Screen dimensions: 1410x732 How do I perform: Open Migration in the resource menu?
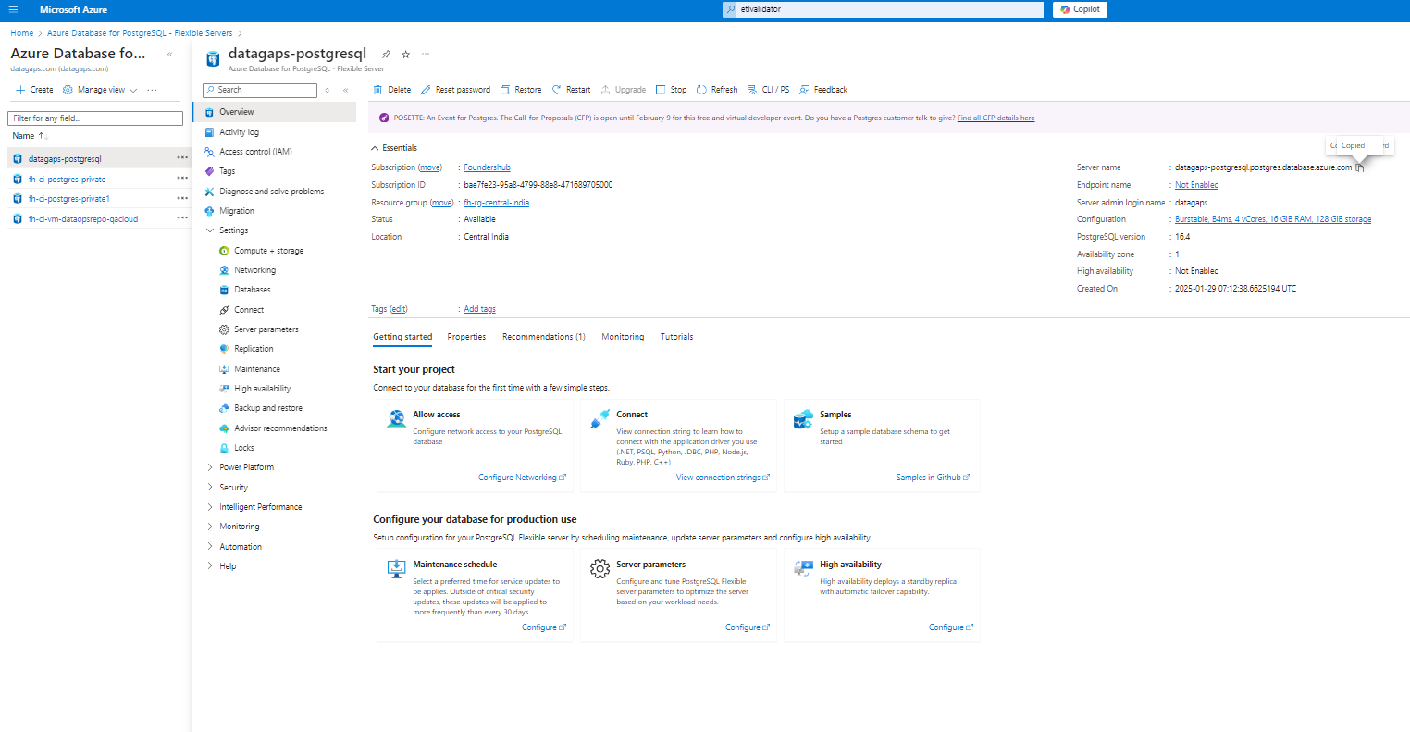[x=236, y=211]
